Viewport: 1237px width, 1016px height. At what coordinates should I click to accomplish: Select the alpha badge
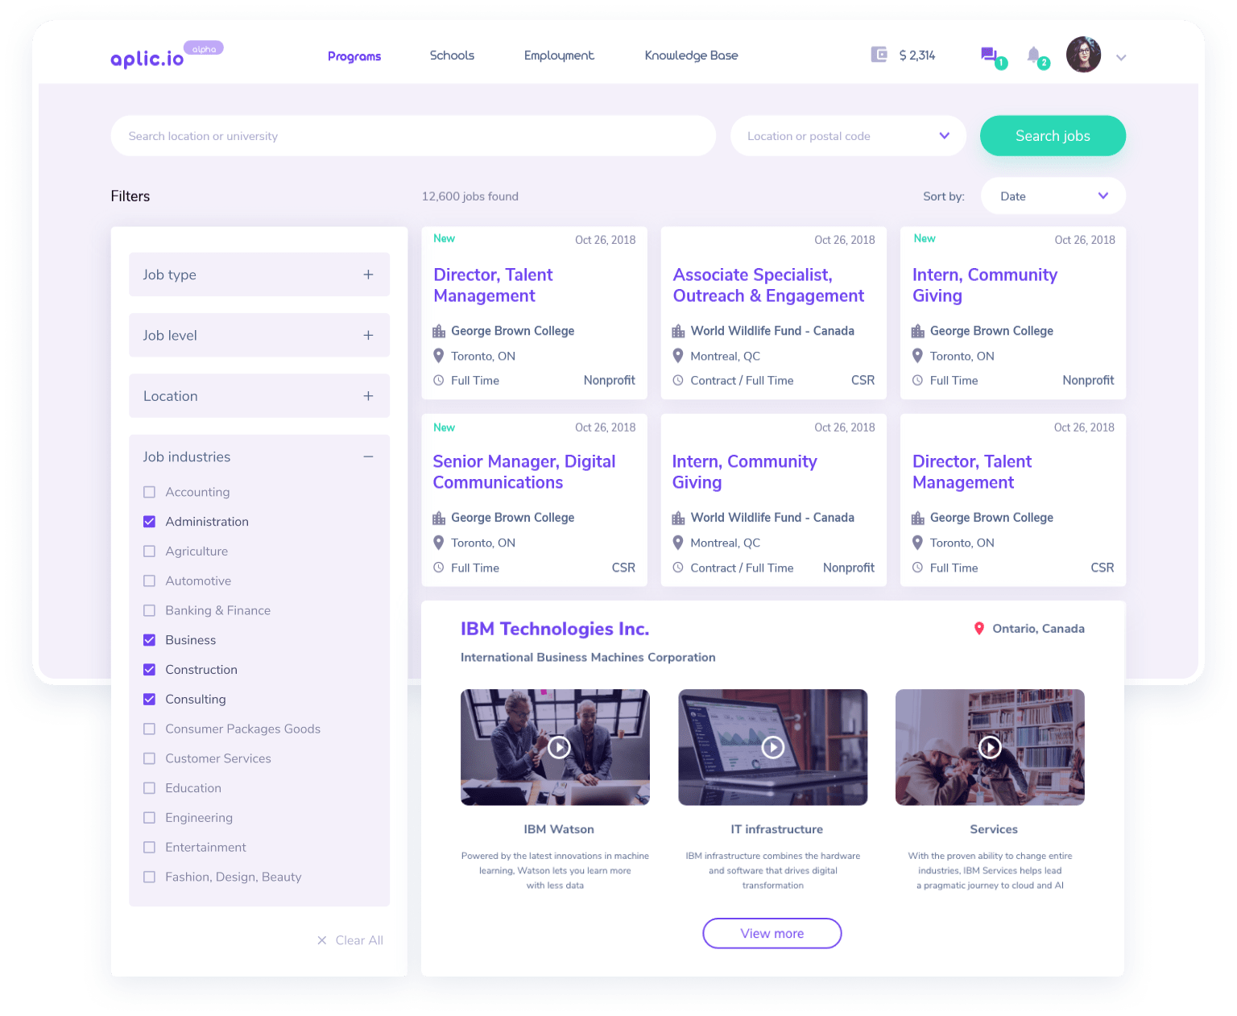coord(204,48)
